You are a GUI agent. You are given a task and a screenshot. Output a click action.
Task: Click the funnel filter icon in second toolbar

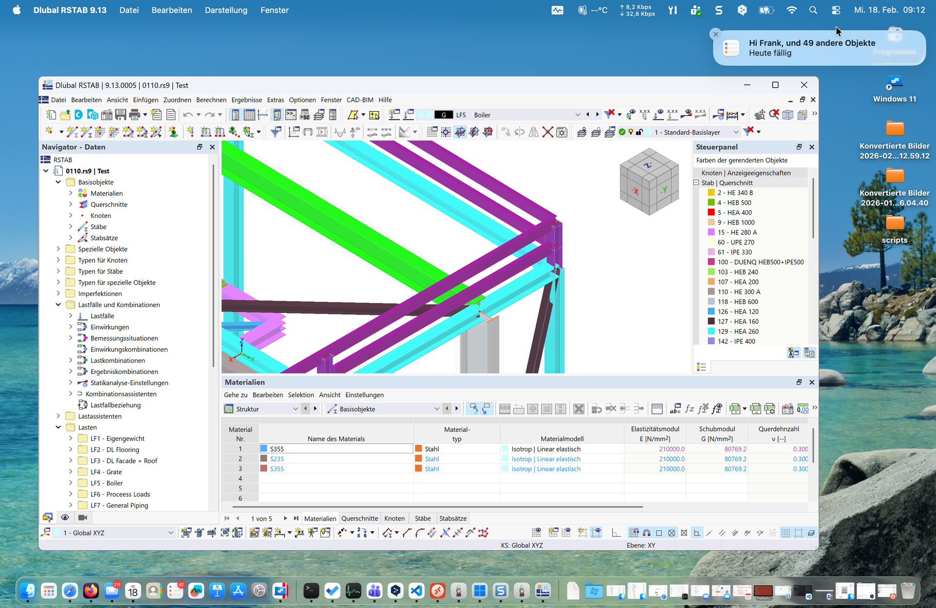(276, 132)
